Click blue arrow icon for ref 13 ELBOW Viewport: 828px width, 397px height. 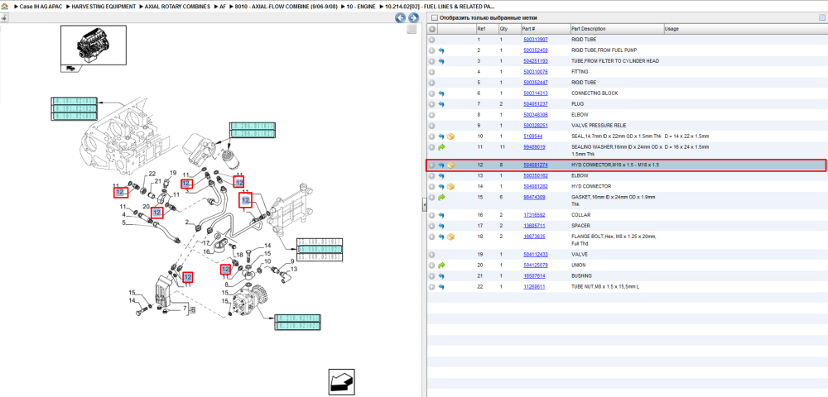[441, 175]
